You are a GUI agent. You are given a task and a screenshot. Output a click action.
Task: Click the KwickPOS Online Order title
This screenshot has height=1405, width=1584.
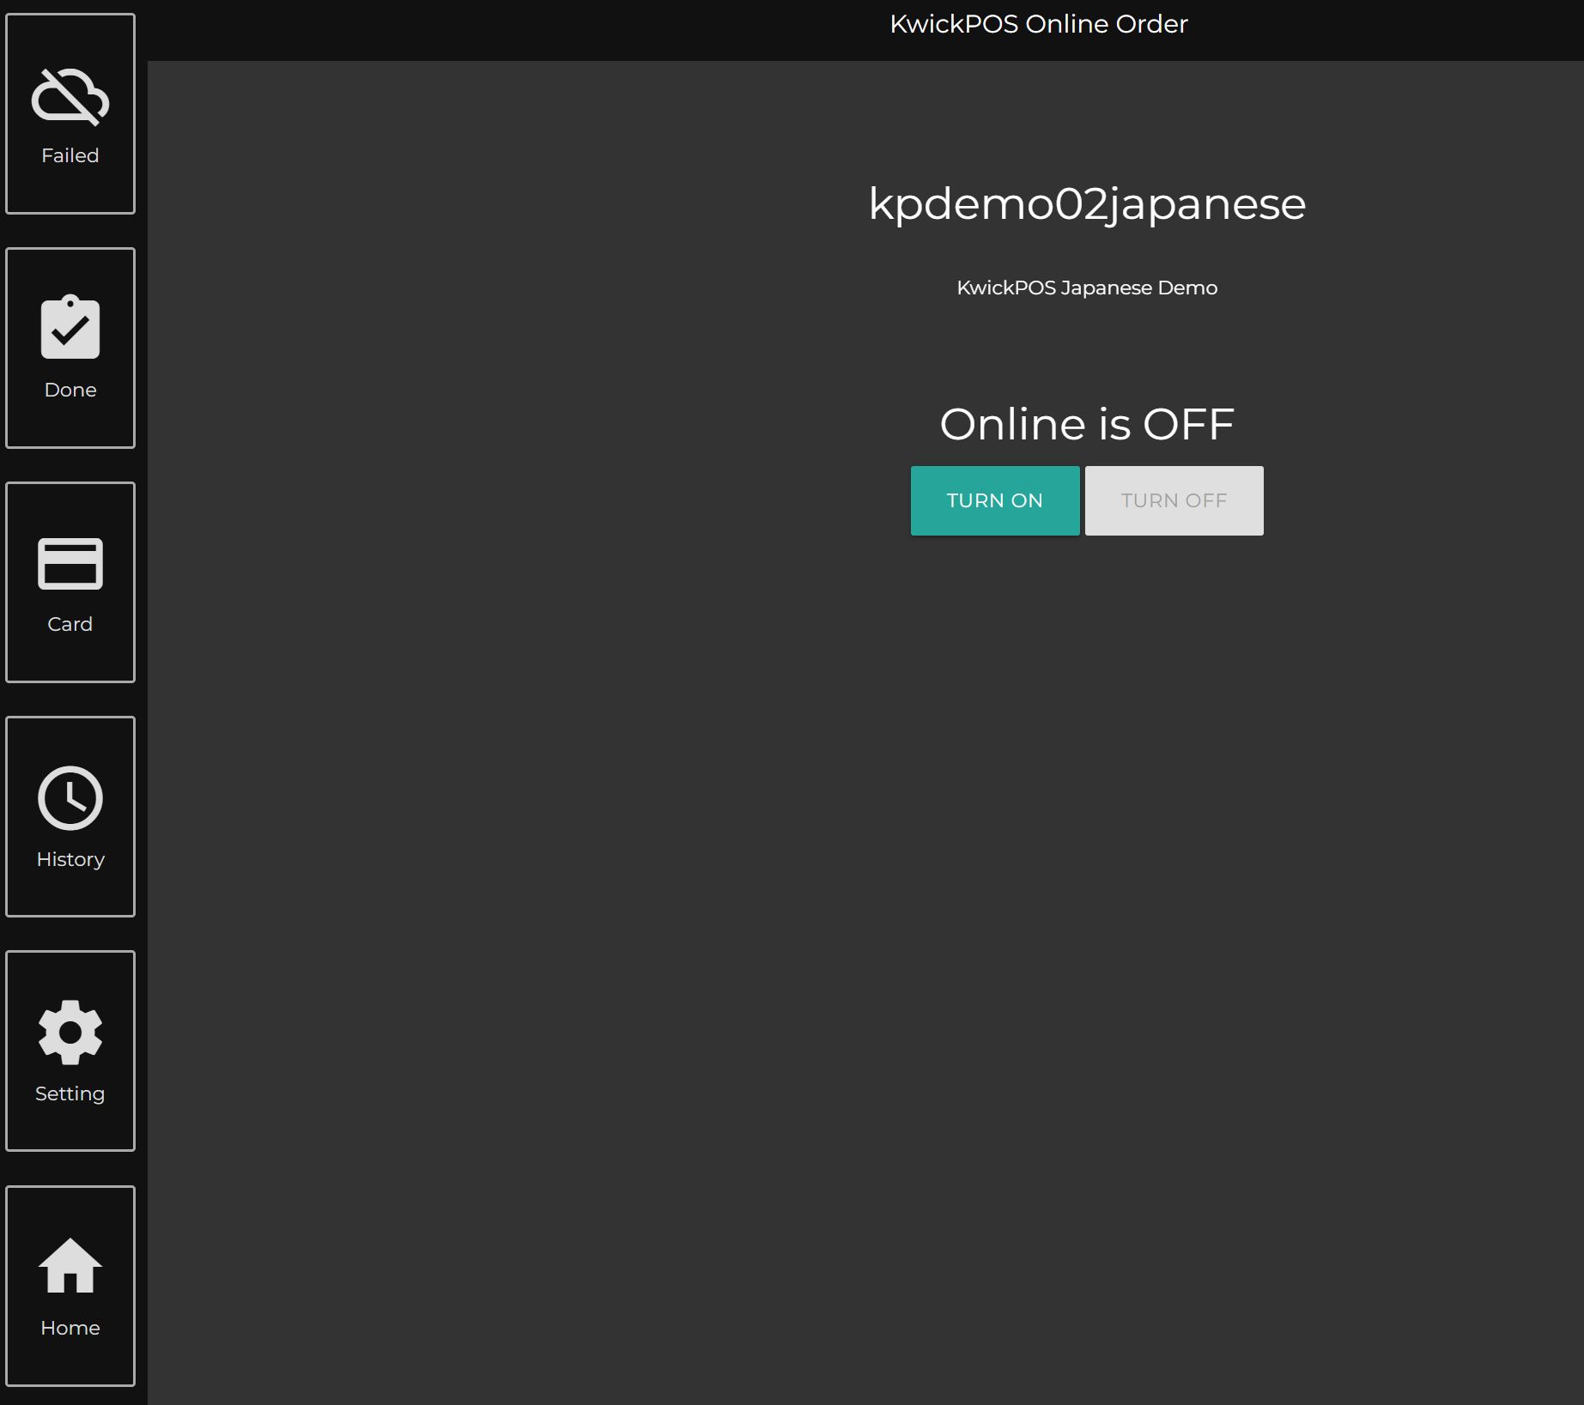pos(1039,24)
